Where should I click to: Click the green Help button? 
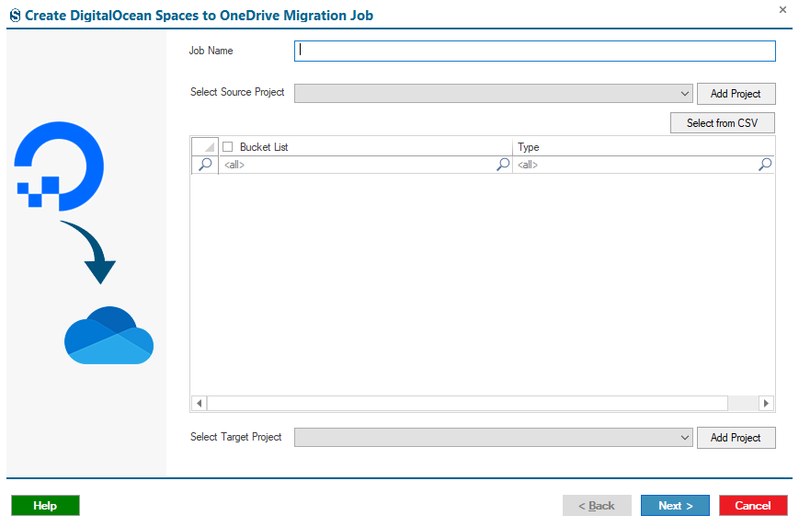(x=45, y=506)
